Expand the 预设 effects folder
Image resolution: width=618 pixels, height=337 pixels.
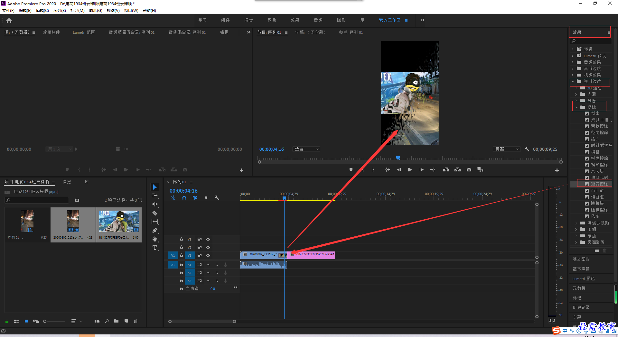coord(573,49)
